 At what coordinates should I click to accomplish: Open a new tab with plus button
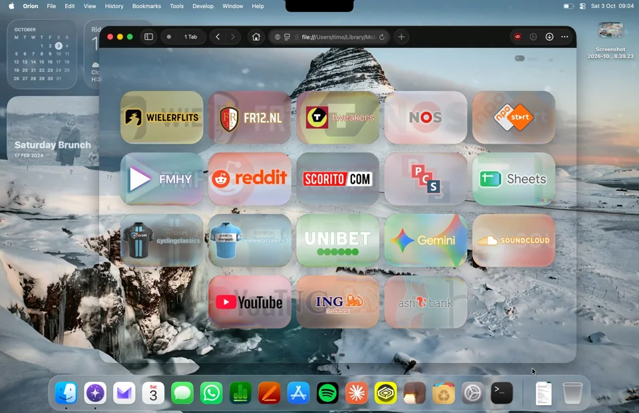401,37
